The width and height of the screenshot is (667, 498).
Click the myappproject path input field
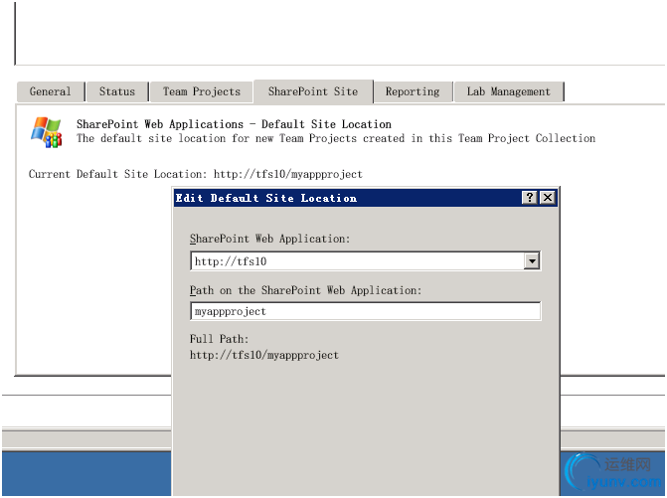coord(366,311)
